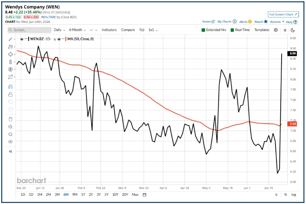This screenshot has height=204, width=306.
Task: Open the f(x) expressions menu
Action: click(x=142, y=30)
